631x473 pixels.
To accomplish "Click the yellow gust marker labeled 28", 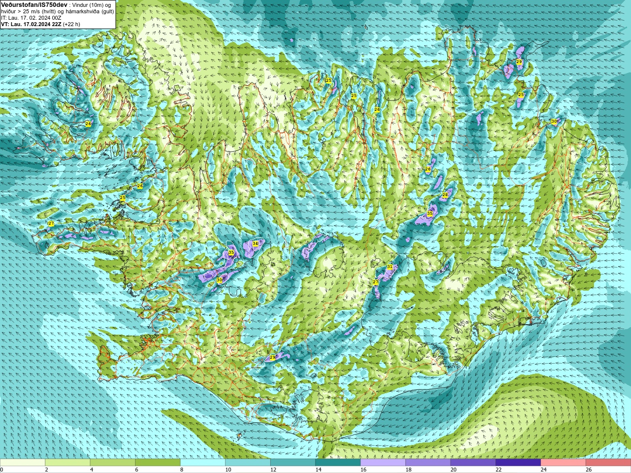I will [445, 195].
